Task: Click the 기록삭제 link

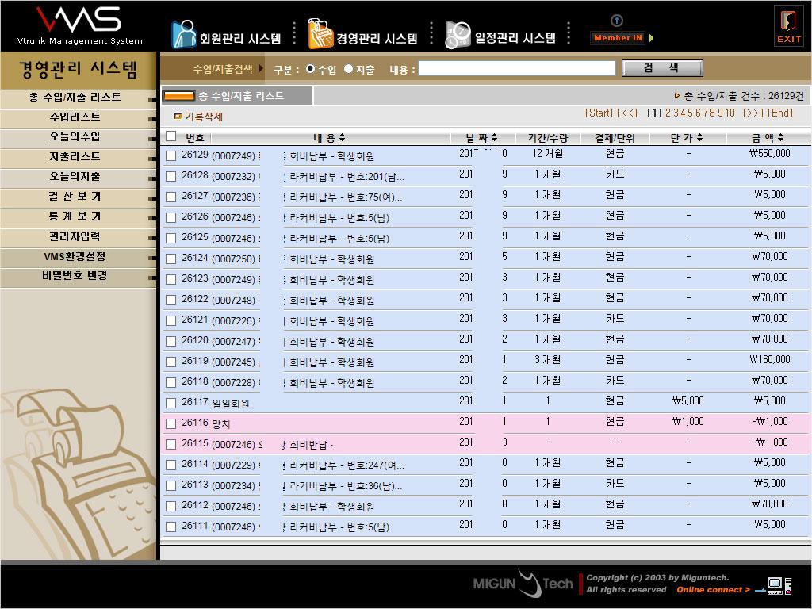Action: (x=204, y=117)
